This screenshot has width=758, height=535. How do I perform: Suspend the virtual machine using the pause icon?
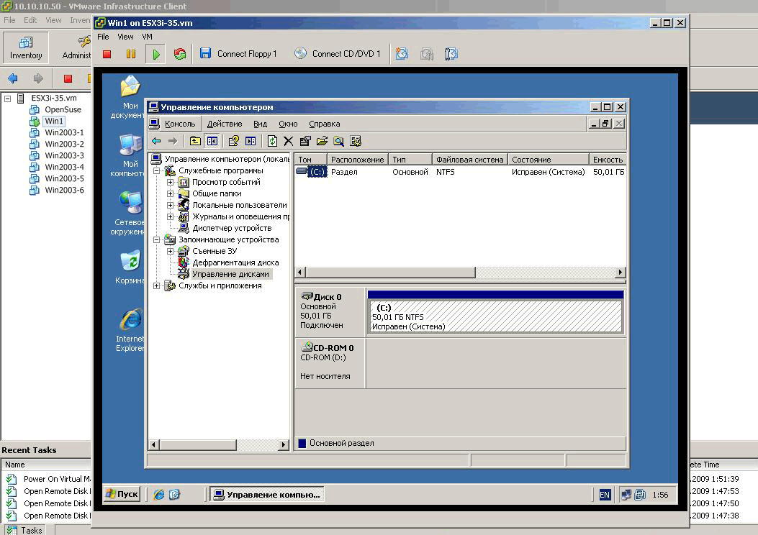point(132,53)
